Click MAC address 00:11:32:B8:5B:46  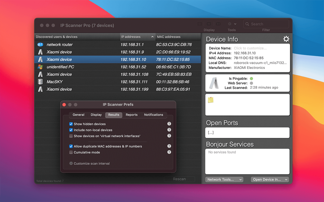[x=173, y=82]
